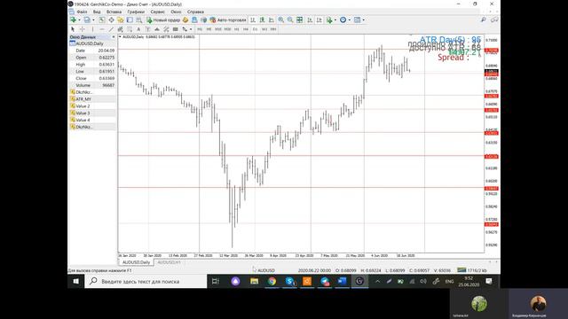
Task: Open the Indicators list icon
Action: [x=329, y=19]
